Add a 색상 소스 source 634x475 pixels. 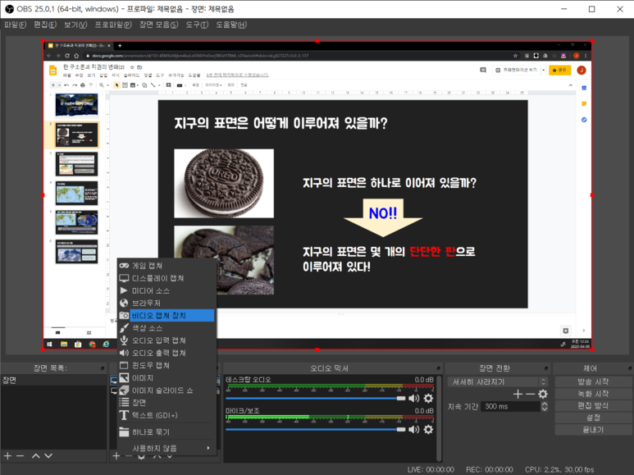[x=166, y=327]
